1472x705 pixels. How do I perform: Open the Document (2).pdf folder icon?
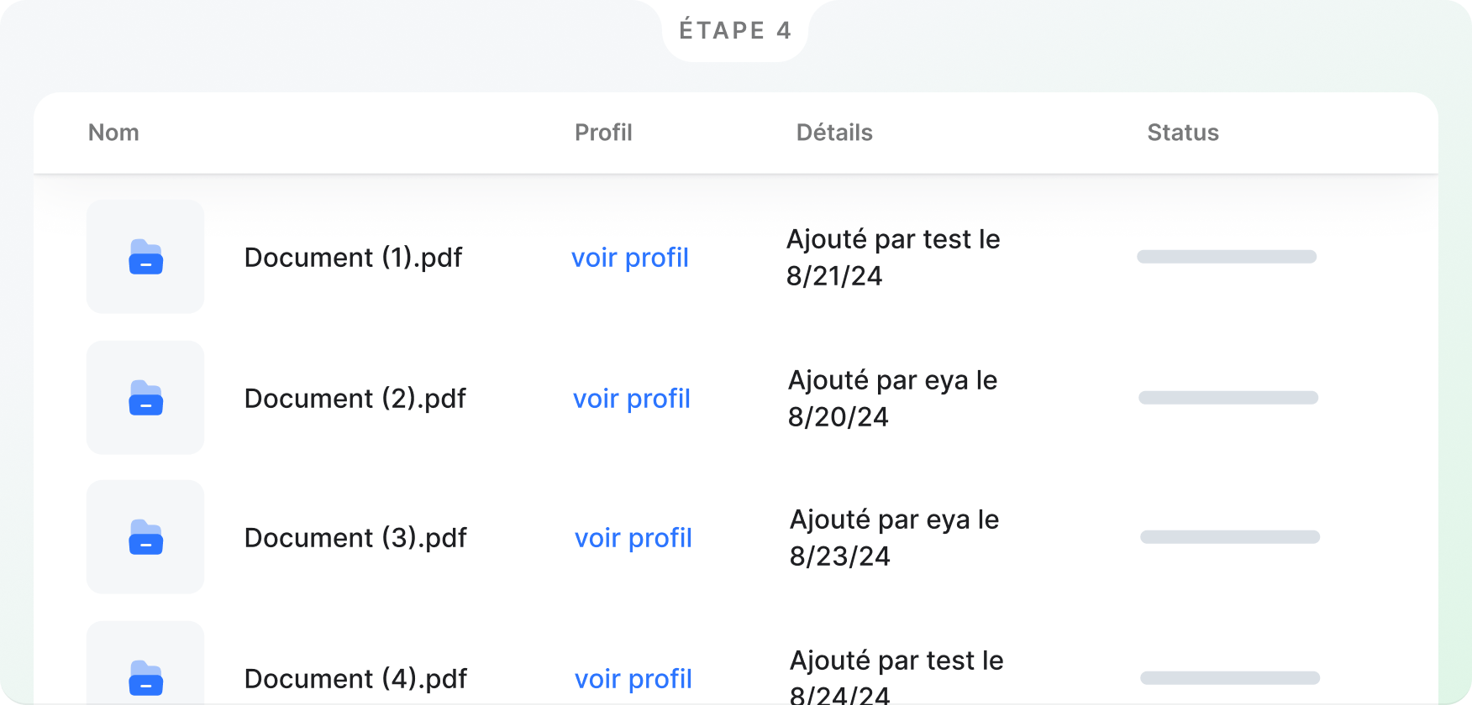coord(145,398)
